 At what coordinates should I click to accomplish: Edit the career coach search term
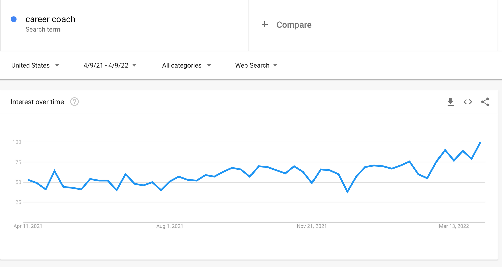50,19
